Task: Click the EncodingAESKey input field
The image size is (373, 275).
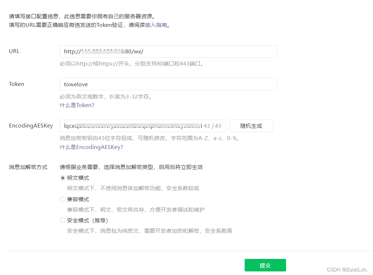Action: (125, 126)
